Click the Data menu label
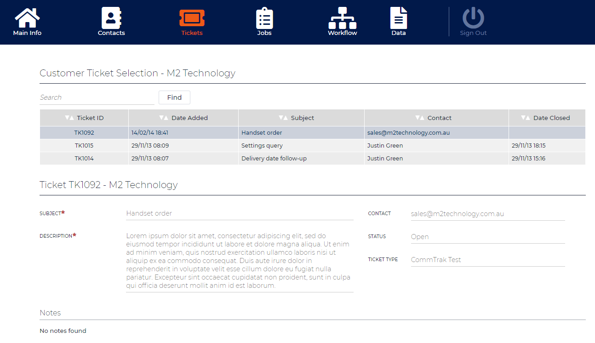 click(x=399, y=33)
